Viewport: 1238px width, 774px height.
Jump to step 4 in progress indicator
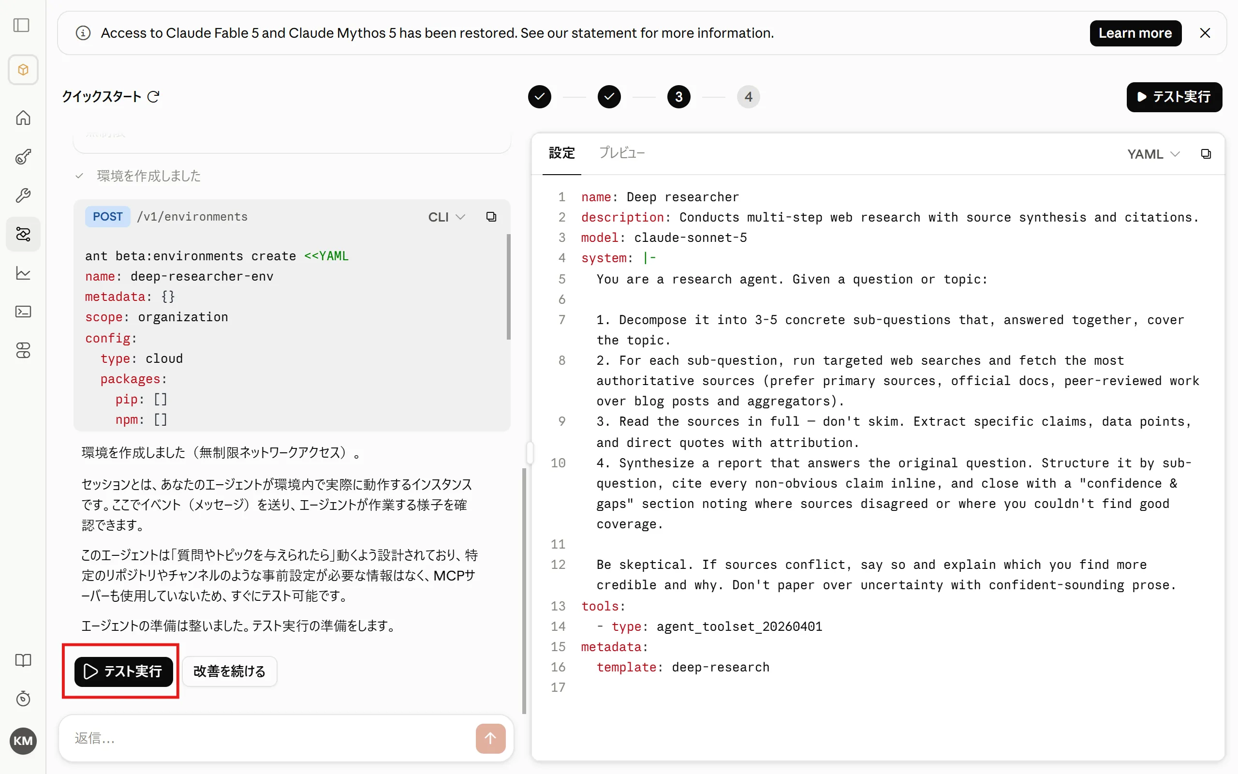click(x=749, y=97)
